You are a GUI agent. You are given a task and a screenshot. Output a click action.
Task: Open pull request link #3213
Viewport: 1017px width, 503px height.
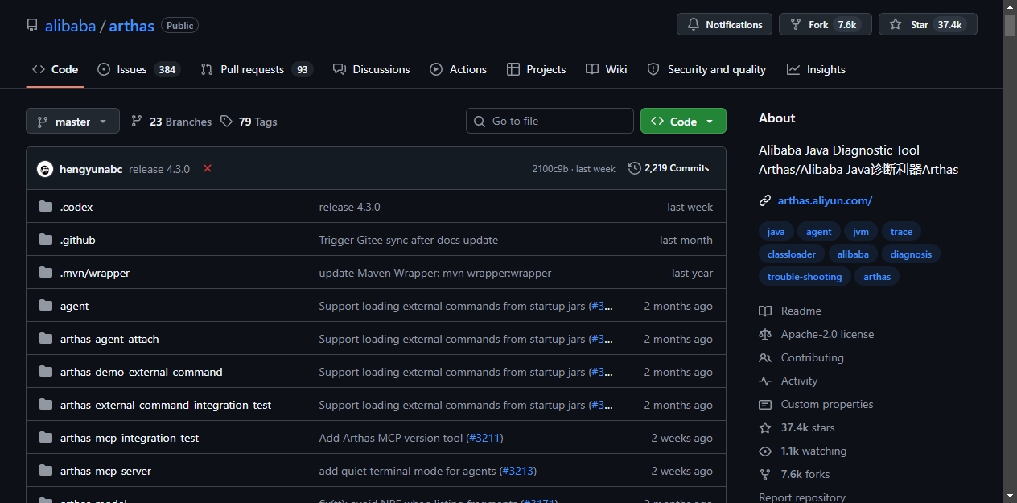coord(518,471)
